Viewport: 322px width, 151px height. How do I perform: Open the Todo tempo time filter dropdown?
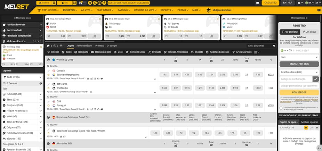22,77
